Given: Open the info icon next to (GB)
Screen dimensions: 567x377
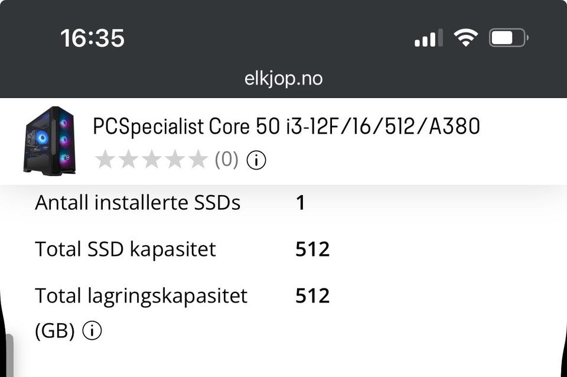Looking at the screenshot, I should 92,331.
